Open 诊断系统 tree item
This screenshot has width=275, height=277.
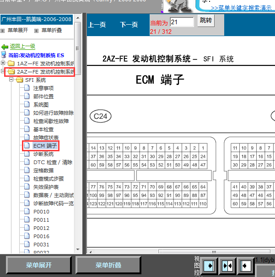click(43, 154)
